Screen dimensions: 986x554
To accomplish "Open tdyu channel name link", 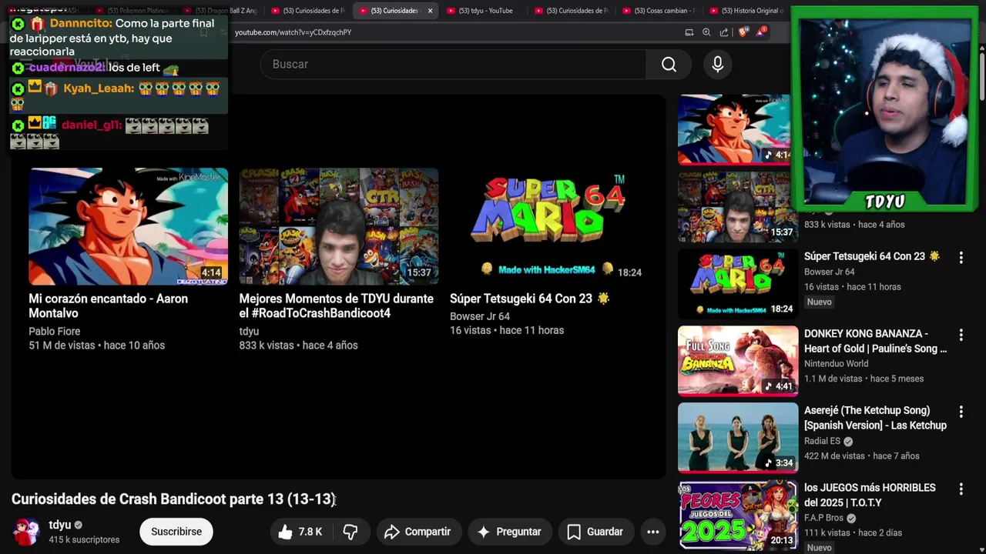I will pyautogui.click(x=59, y=525).
